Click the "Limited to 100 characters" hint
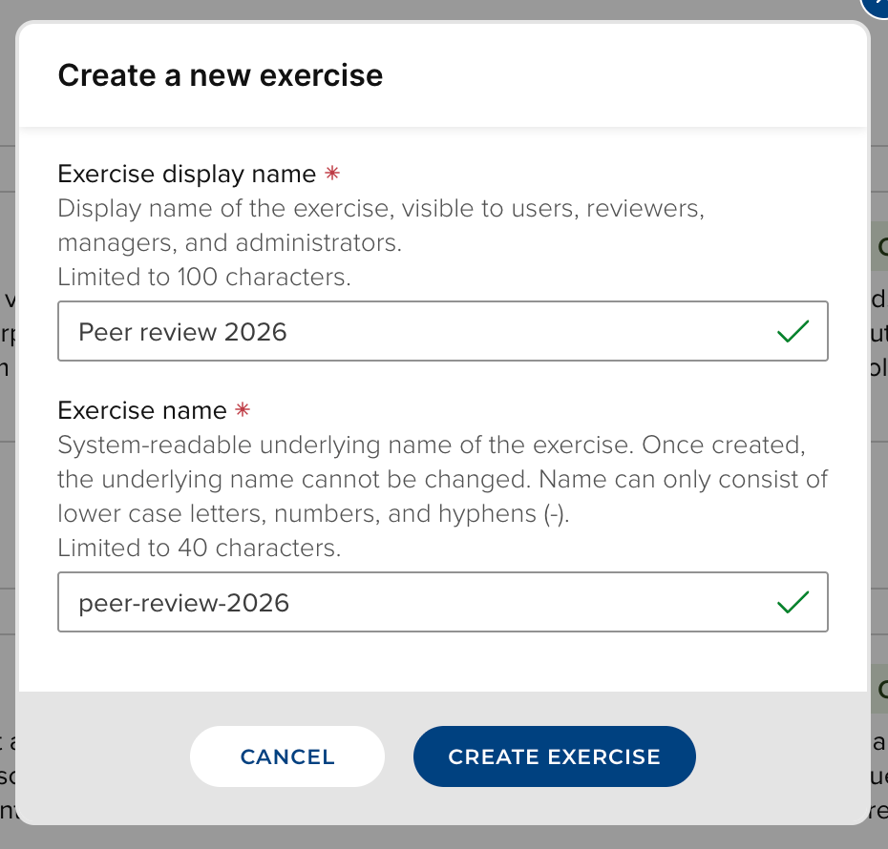This screenshot has width=888, height=849. click(204, 278)
